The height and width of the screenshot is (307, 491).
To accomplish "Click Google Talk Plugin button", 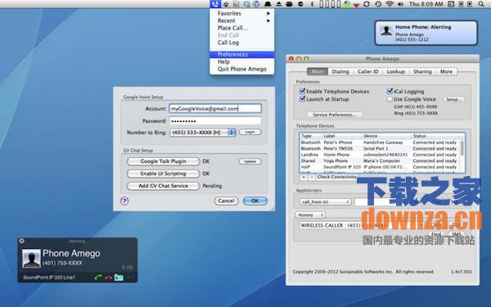I will [x=163, y=161].
